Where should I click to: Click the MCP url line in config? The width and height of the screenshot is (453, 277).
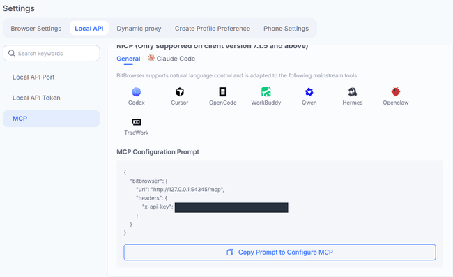(180, 190)
